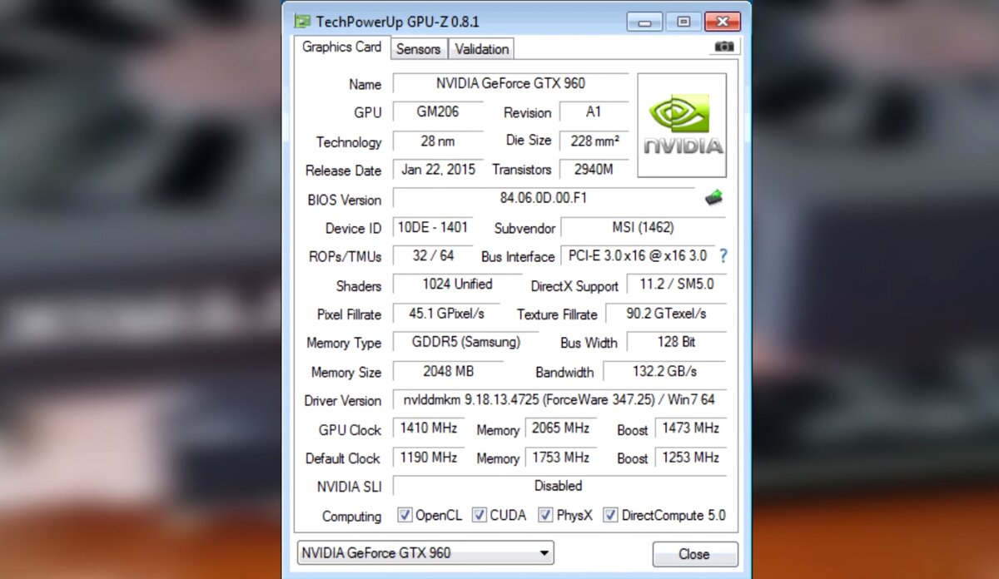Viewport: 999px width, 579px height.
Task: Click the Boost field 1473 MHz
Action: tap(690, 428)
